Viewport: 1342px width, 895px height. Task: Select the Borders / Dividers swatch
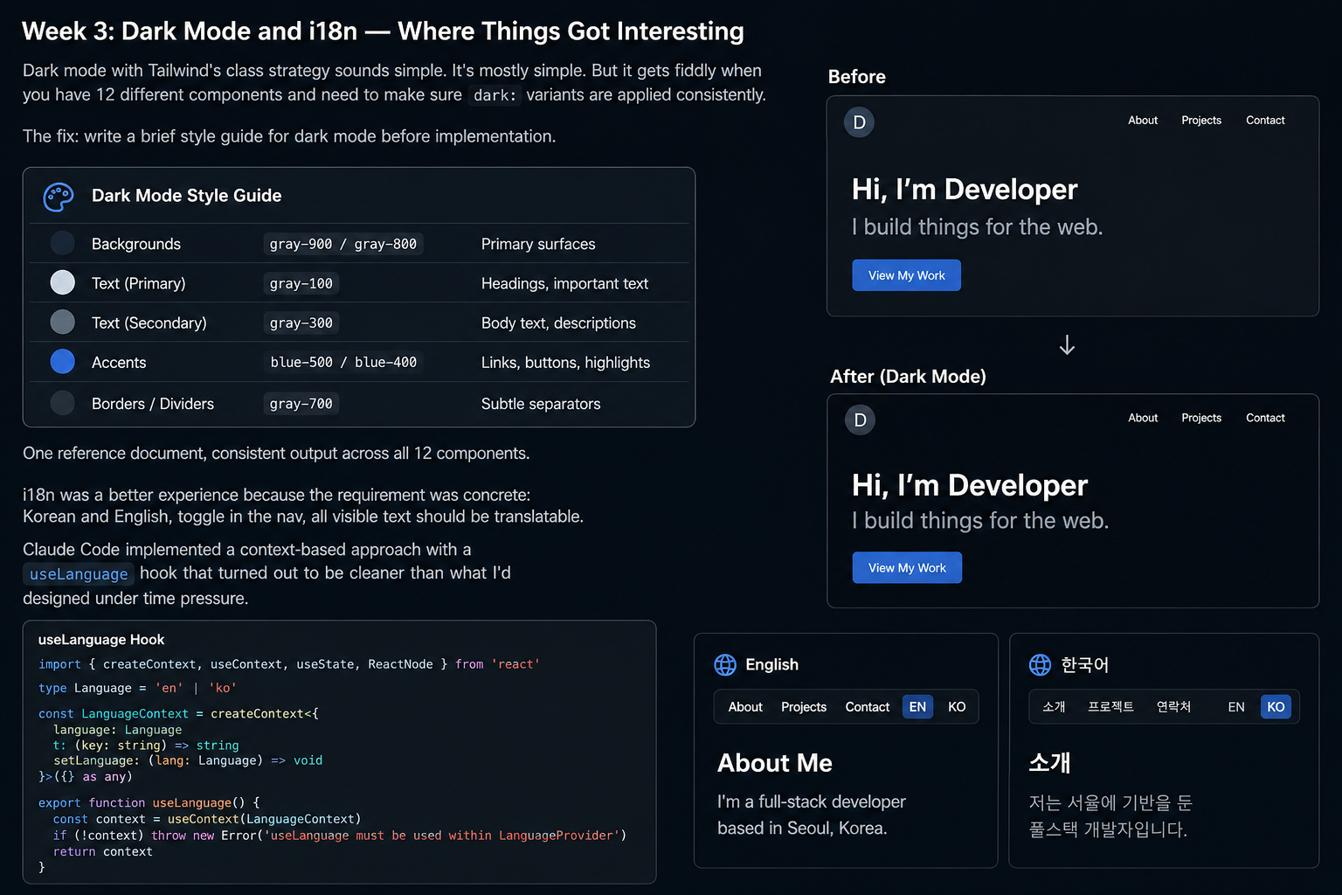63,403
